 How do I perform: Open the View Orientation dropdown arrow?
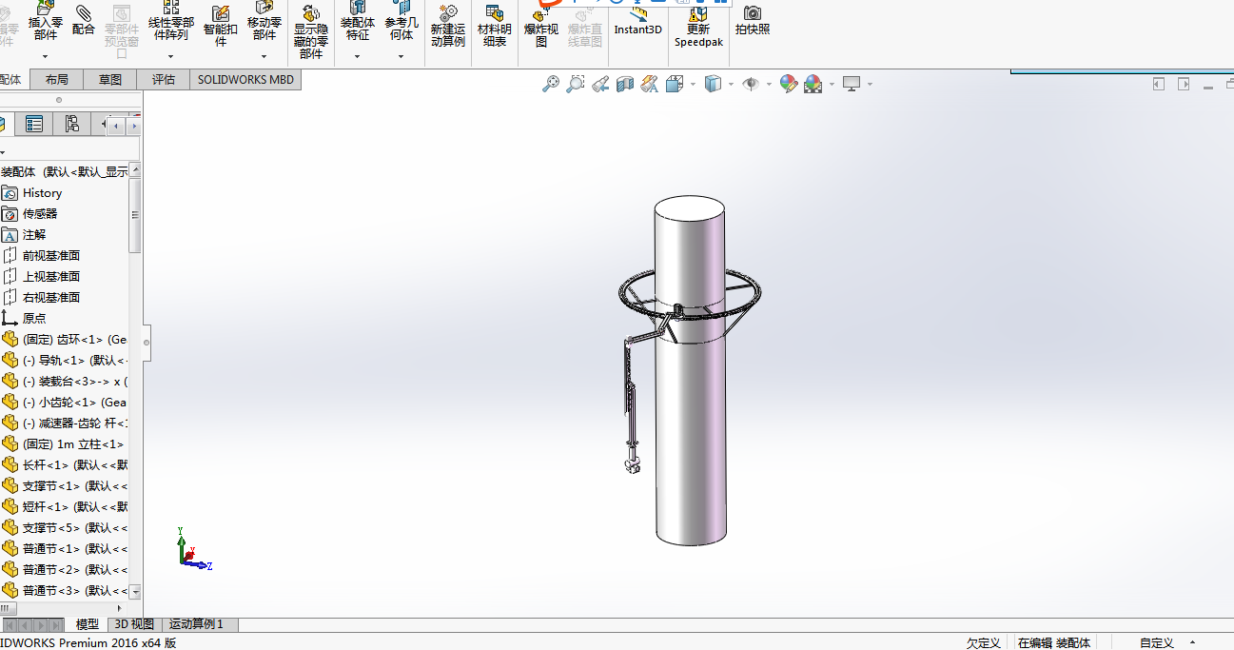693,85
